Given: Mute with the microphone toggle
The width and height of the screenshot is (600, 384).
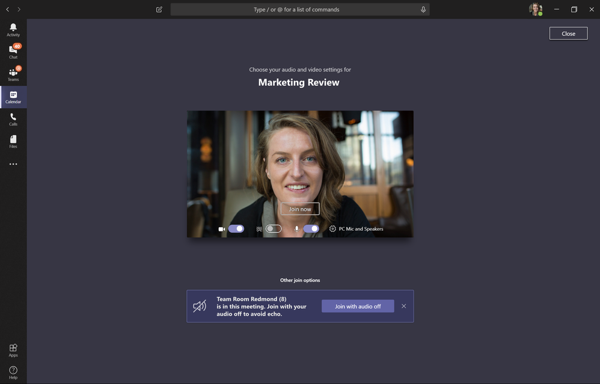Looking at the screenshot, I should pos(311,229).
